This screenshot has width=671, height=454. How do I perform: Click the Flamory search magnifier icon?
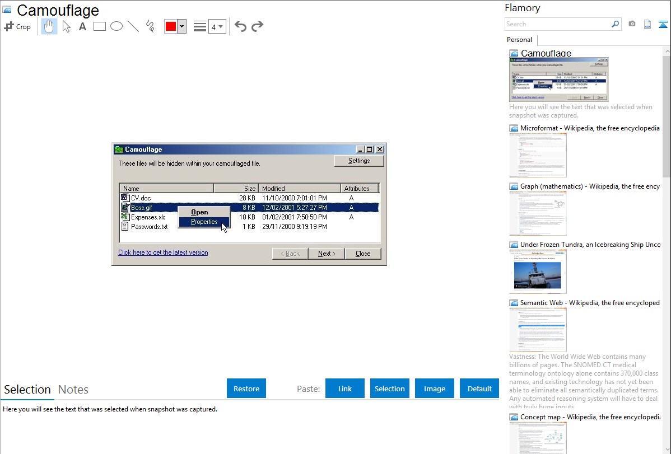tap(616, 24)
